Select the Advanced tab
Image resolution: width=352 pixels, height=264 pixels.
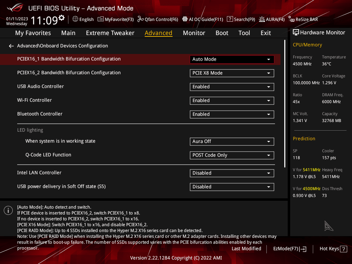tap(158, 33)
